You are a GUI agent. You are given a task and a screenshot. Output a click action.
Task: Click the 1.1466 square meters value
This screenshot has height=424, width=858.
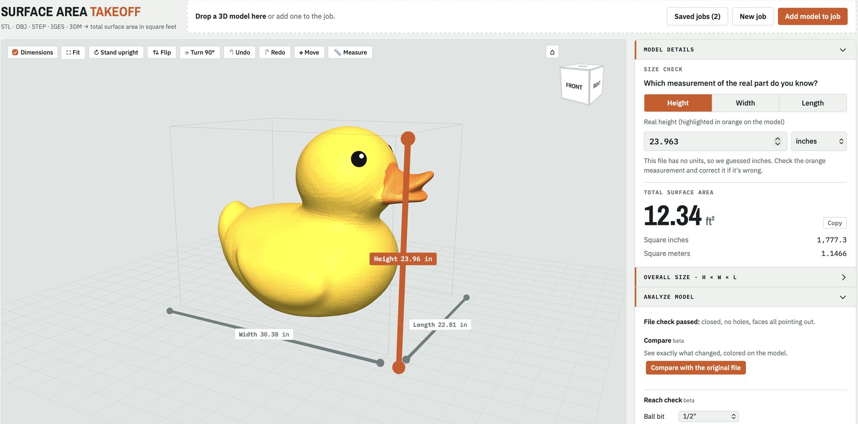click(x=834, y=254)
